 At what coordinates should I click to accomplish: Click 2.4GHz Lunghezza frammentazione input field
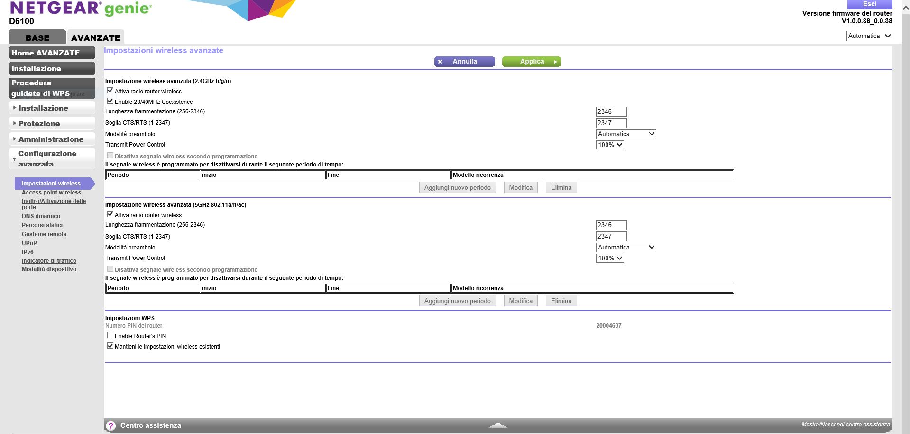[x=611, y=112]
